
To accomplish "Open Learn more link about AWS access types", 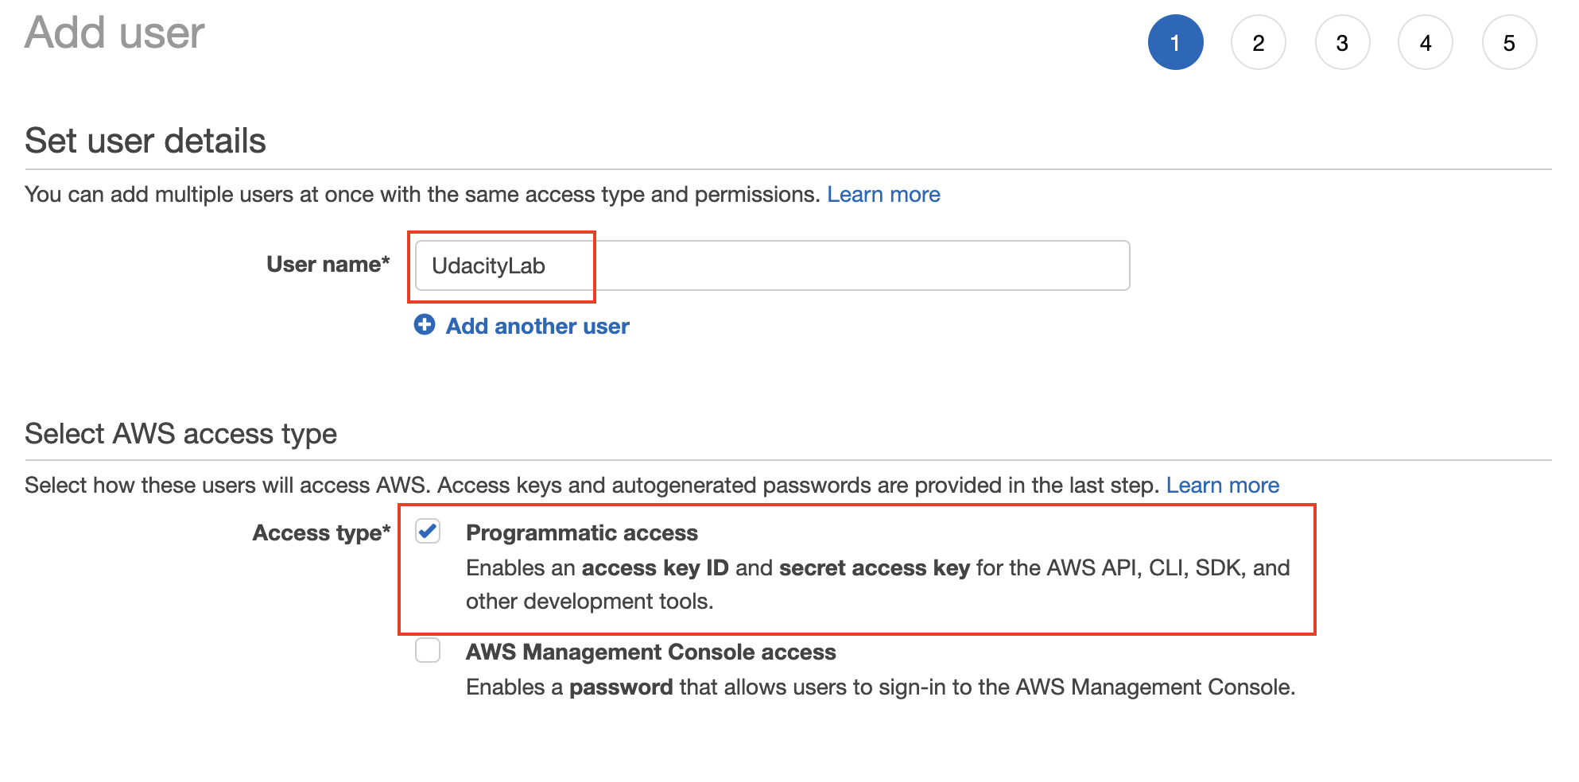I will (x=1222, y=485).
